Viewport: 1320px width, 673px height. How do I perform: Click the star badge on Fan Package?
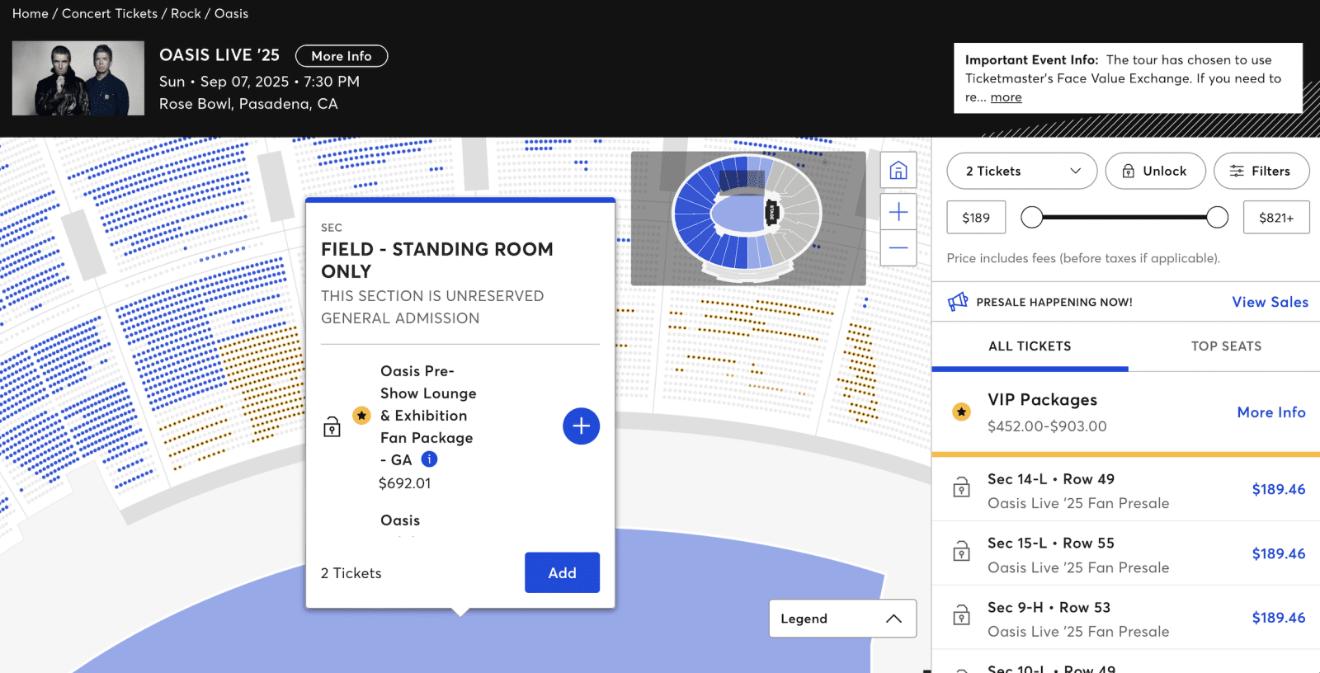[361, 415]
